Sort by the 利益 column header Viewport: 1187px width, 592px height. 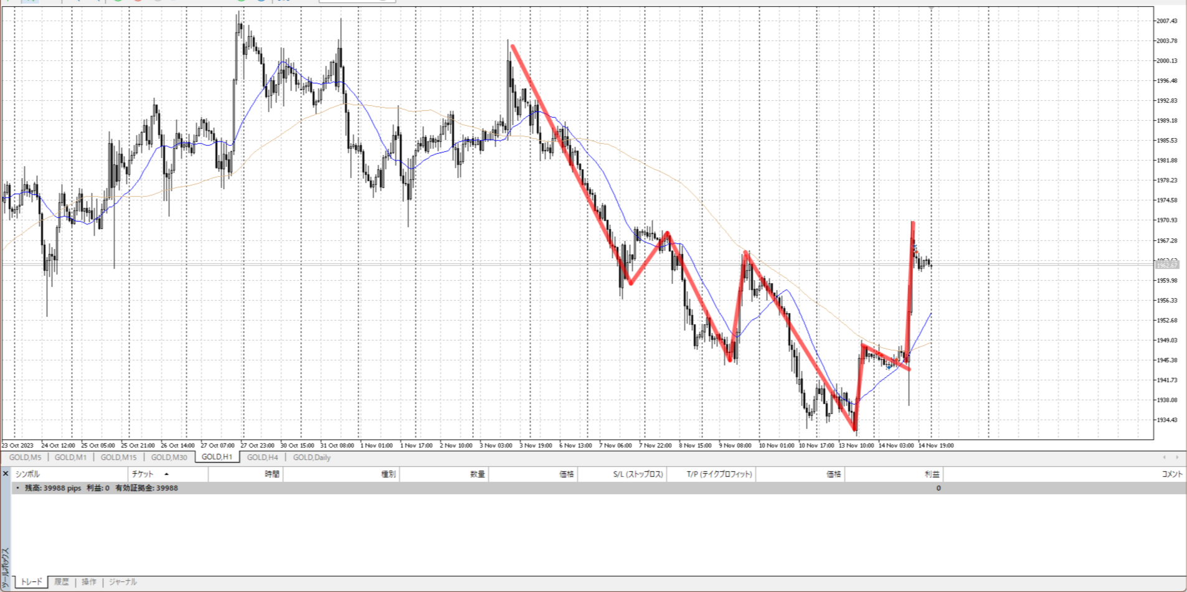tap(932, 474)
